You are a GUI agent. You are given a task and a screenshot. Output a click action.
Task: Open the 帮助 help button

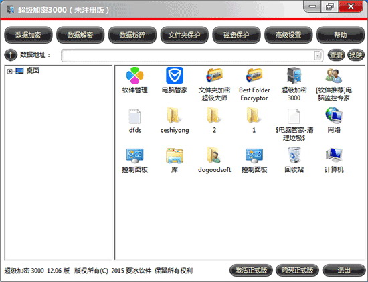[341, 35]
